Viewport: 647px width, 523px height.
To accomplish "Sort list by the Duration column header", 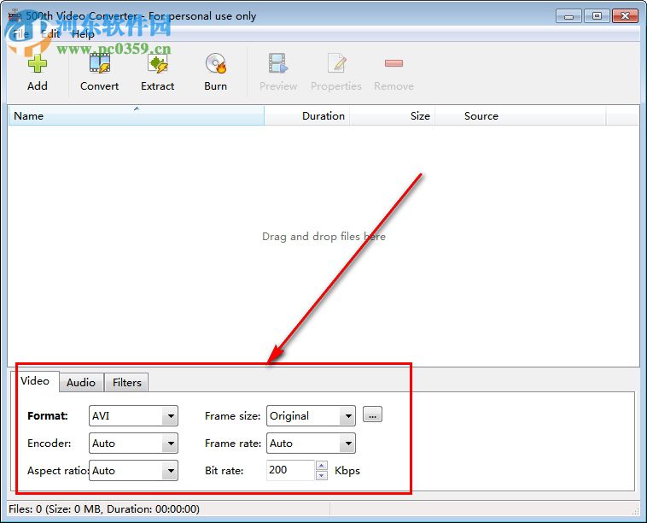I will (x=307, y=115).
